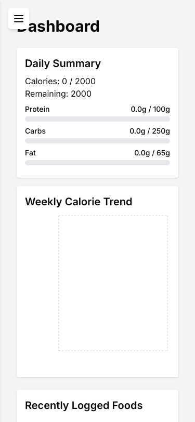Viewport: 195px width, 422px height.
Task: Click the Fat progress bar
Action: click(98, 163)
